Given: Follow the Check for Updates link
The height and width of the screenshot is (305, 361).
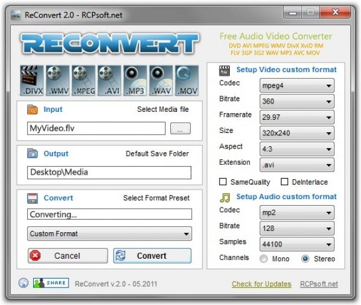Looking at the screenshot, I should [x=261, y=284].
